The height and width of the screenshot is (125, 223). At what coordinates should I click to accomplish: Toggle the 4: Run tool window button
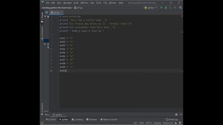coord(64,119)
